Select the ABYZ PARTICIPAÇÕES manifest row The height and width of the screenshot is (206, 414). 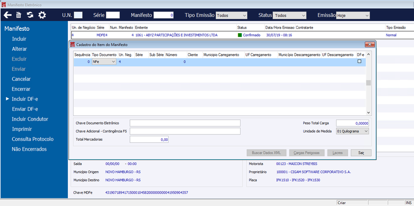[x=242, y=35]
